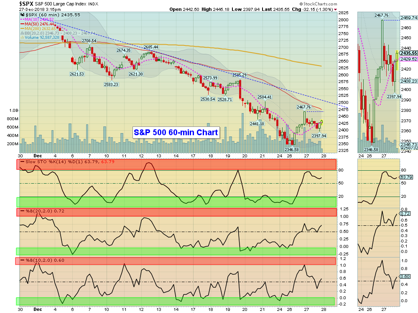This screenshot has width=418, height=313.
Task: Click the red MA(50) line icon
Action: click(x=22, y=24)
